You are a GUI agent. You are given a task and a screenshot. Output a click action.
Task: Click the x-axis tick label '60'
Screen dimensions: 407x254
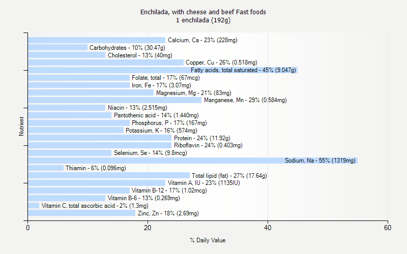(388, 228)
